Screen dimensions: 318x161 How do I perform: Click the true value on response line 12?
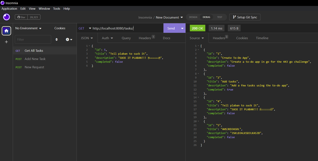230,90
